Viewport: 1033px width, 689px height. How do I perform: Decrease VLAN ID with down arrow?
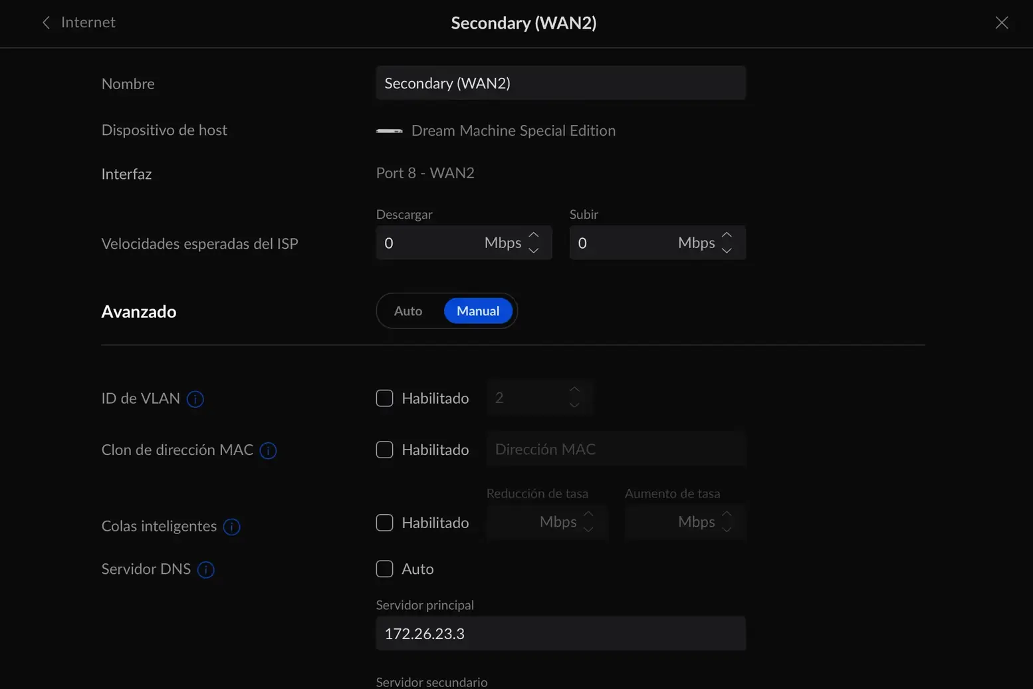pos(574,405)
